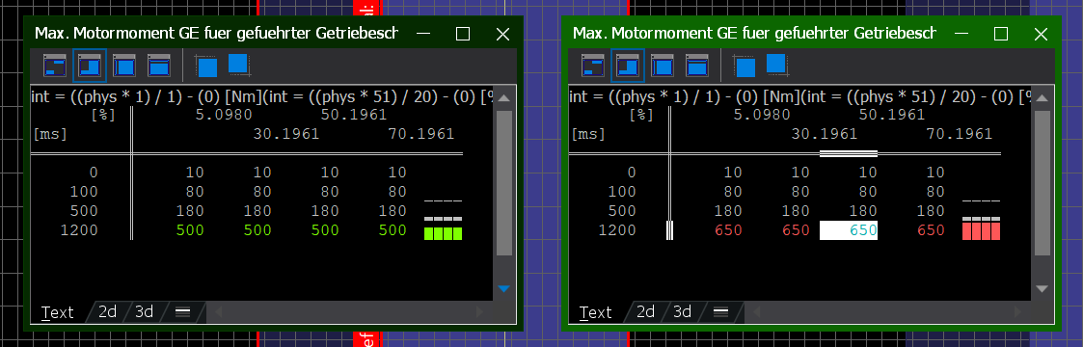Screen dimensions: 1083x347
Task: Switch to 2d tab in left window
Action: (x=107, y=311)
